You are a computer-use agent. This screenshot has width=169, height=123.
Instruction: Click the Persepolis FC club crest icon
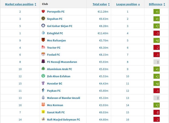pyautogui.click(x=43, y=12)
